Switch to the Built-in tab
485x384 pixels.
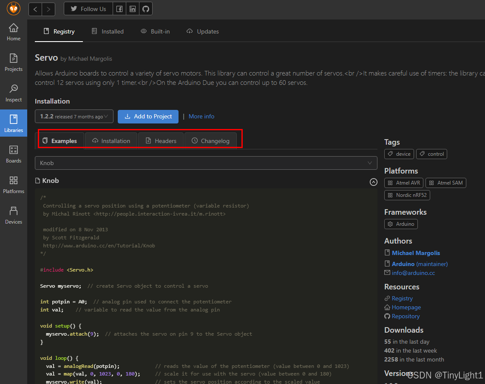point(155,31)
